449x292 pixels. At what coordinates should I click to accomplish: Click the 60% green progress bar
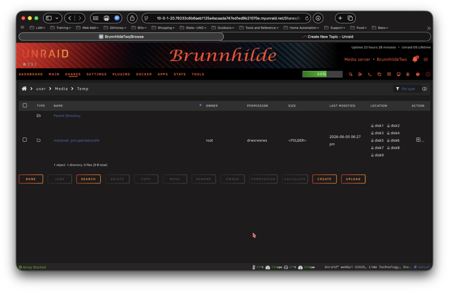322,74
